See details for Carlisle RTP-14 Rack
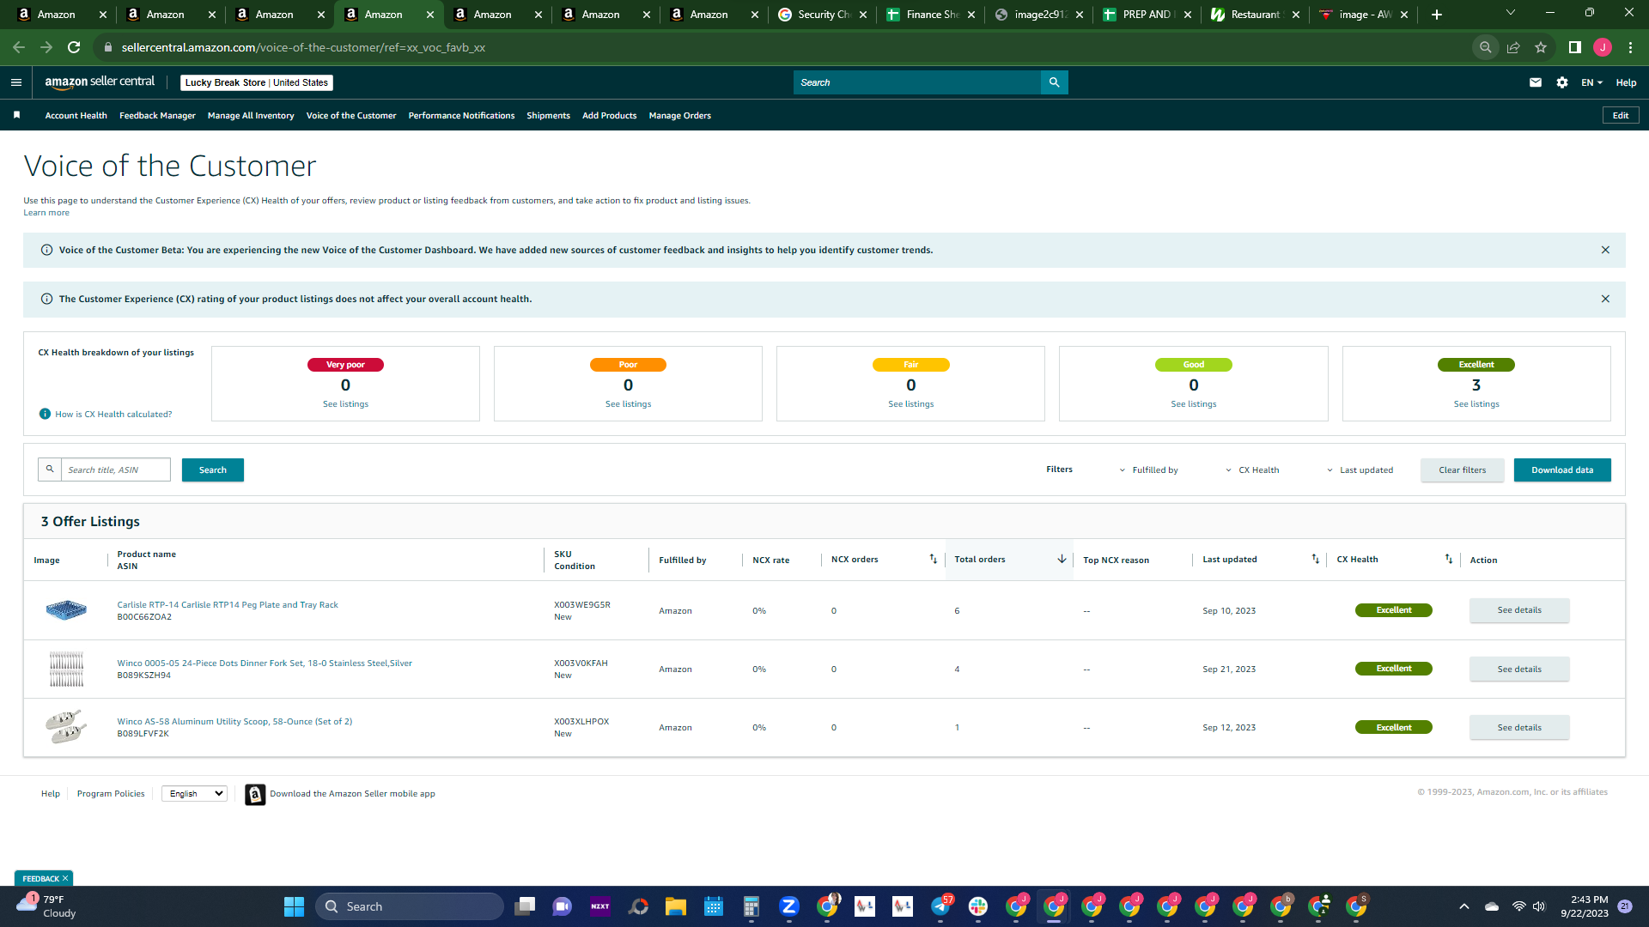This screenshot has height=927, width=1649. [1519, 610]
